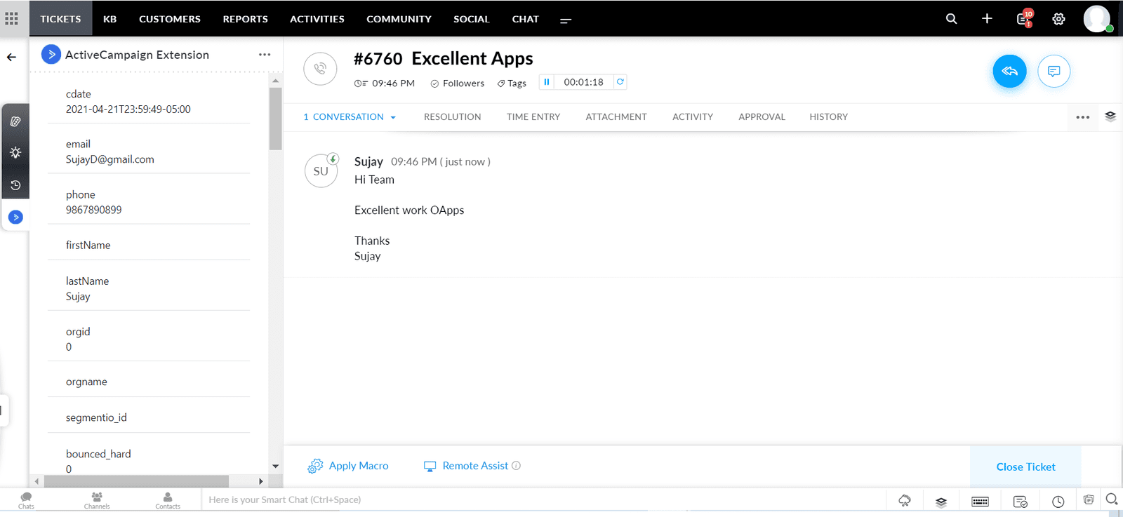Select the blue extension sidebar icon
Screen dimensions: 1123x517
coord(15,217)
